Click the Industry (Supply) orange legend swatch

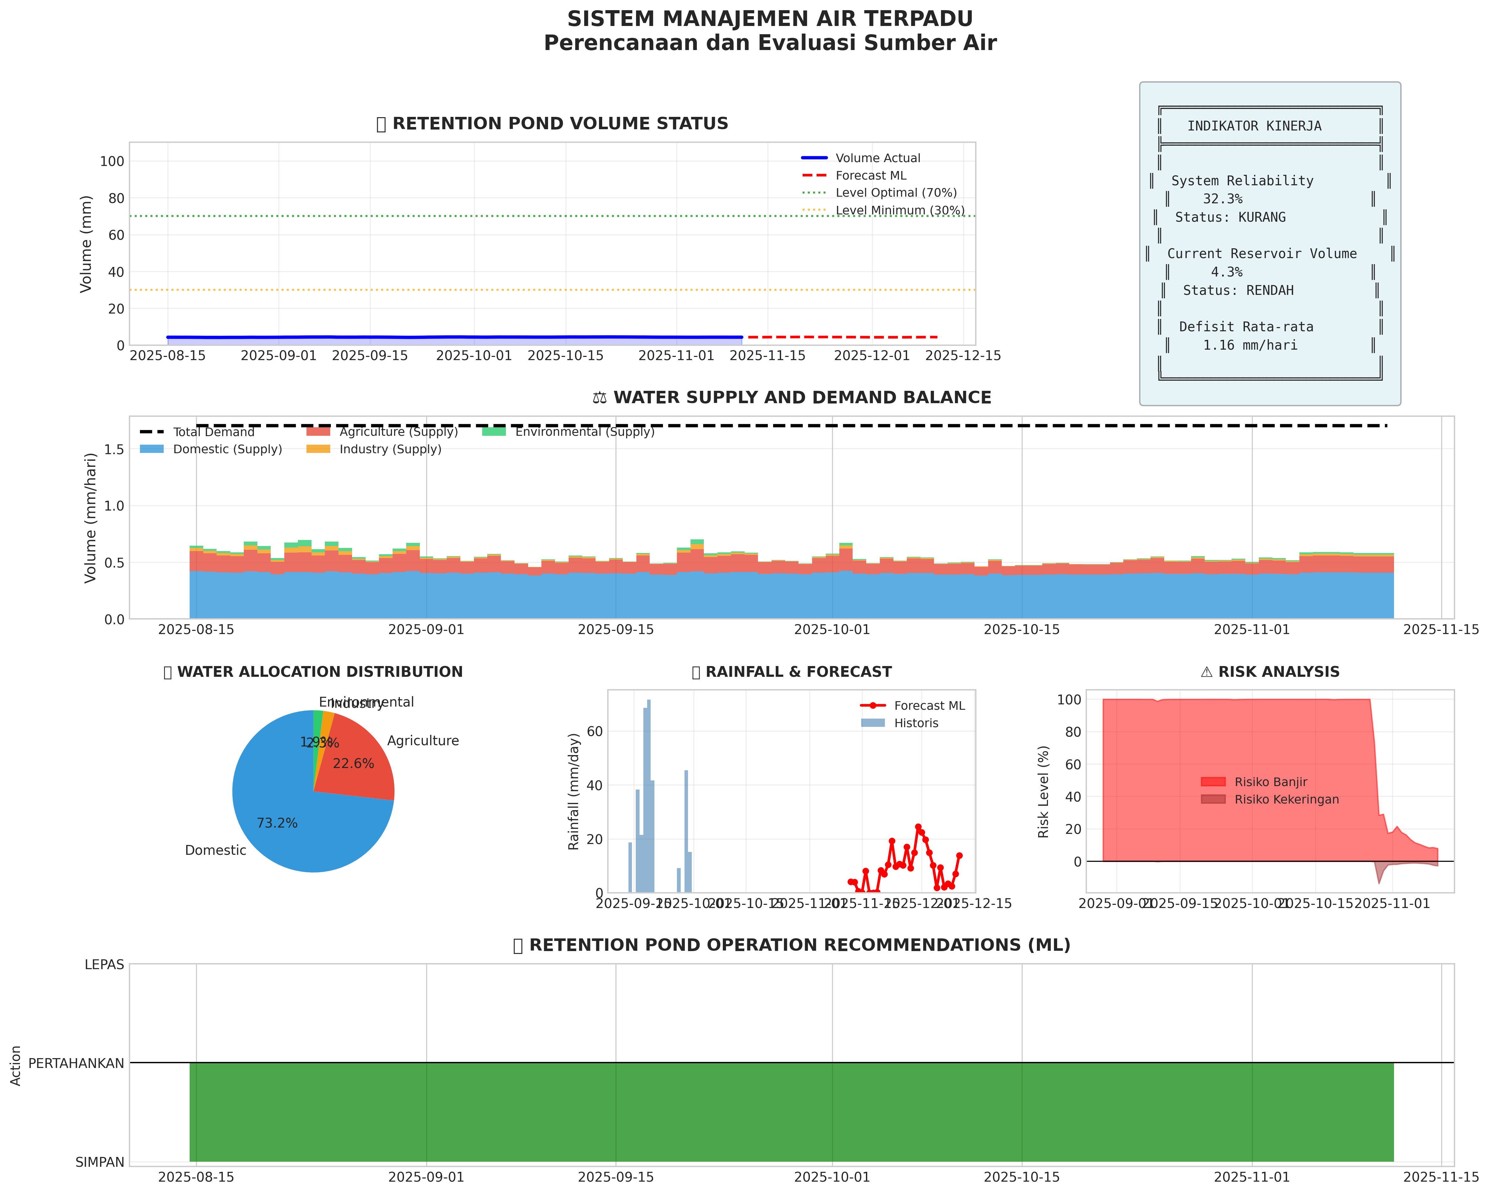(x=319, y=449)
